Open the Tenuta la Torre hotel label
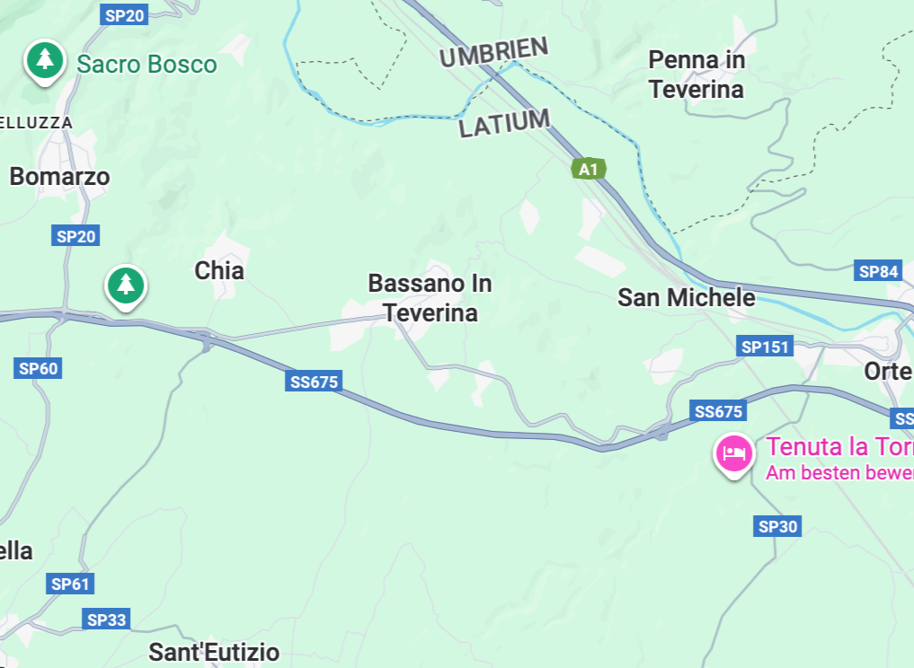This screenshot has height=668, width=914. point(839,447)
